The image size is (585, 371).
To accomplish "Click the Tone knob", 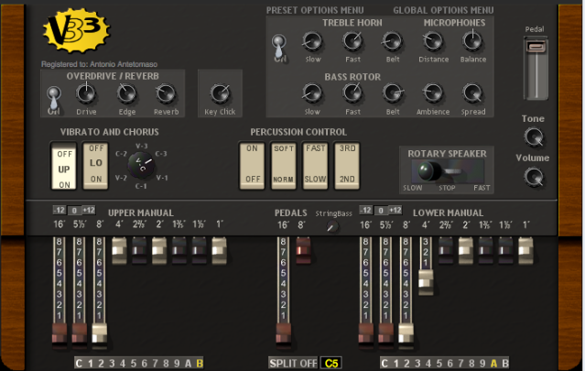I will tap(533, 137).
